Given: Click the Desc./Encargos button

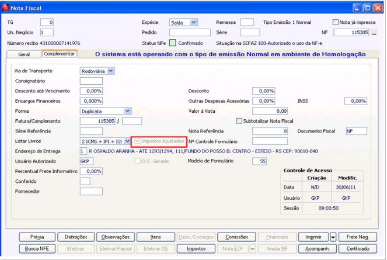Looking at the screenshot, I should coord(196,237).
